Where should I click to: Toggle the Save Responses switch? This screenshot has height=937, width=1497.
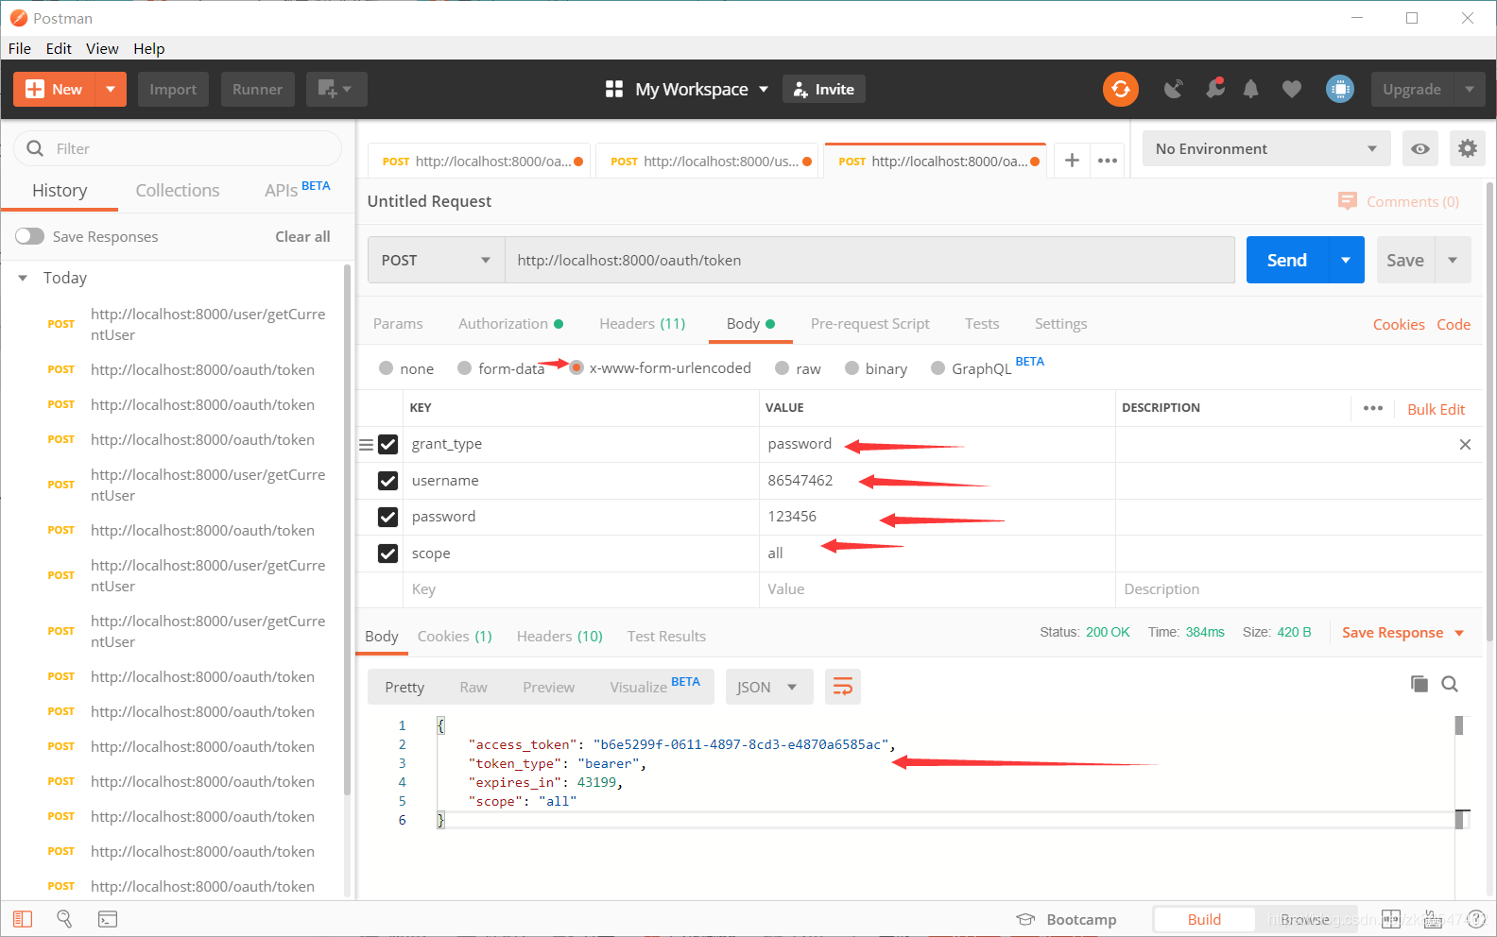pyautogui.click(x=29, y=236)
